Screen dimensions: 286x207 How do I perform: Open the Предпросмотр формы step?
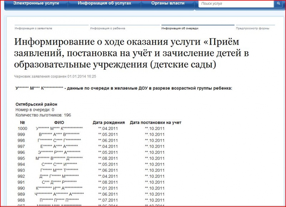(x=253, y=28)
